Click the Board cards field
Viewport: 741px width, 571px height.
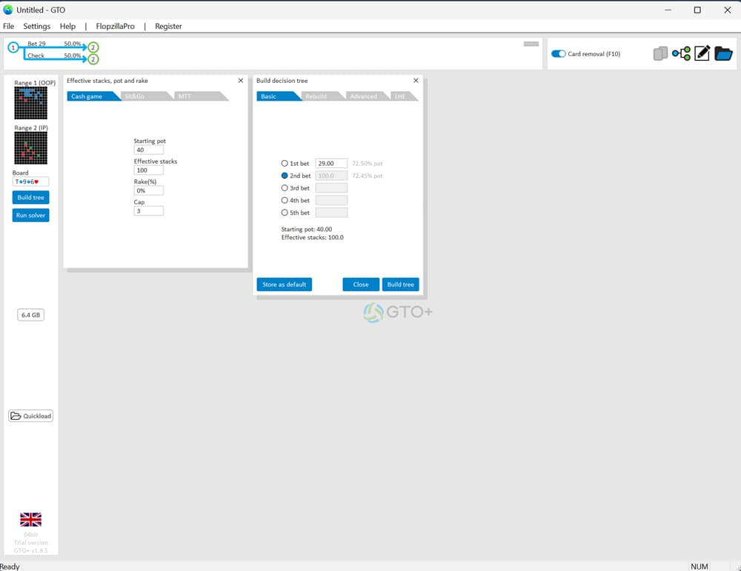30,182
